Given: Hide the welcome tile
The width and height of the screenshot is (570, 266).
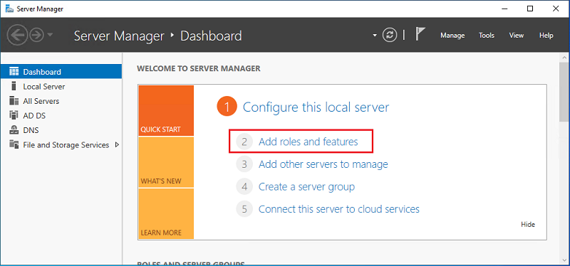Looking at the screenshot, I should click(528, 224).
